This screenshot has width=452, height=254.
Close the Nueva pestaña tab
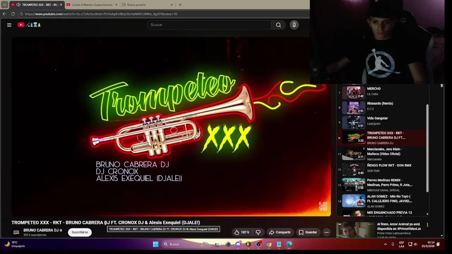click(x=172, y=5)
